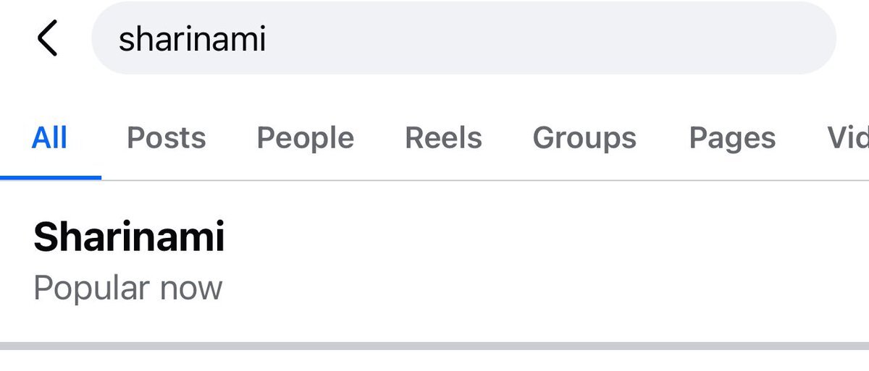Click the 'Popular now' subtitle

[128, 288]
